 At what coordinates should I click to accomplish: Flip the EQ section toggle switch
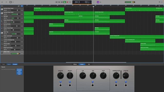(x=93, y=85)
